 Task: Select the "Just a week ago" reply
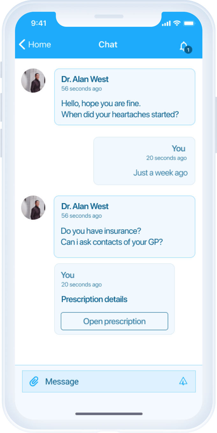coord(160,173)
